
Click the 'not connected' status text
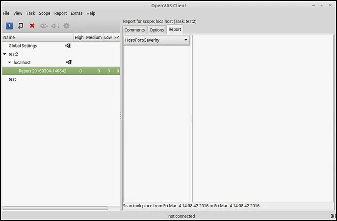pyautogui.click(x=181, y=216)
